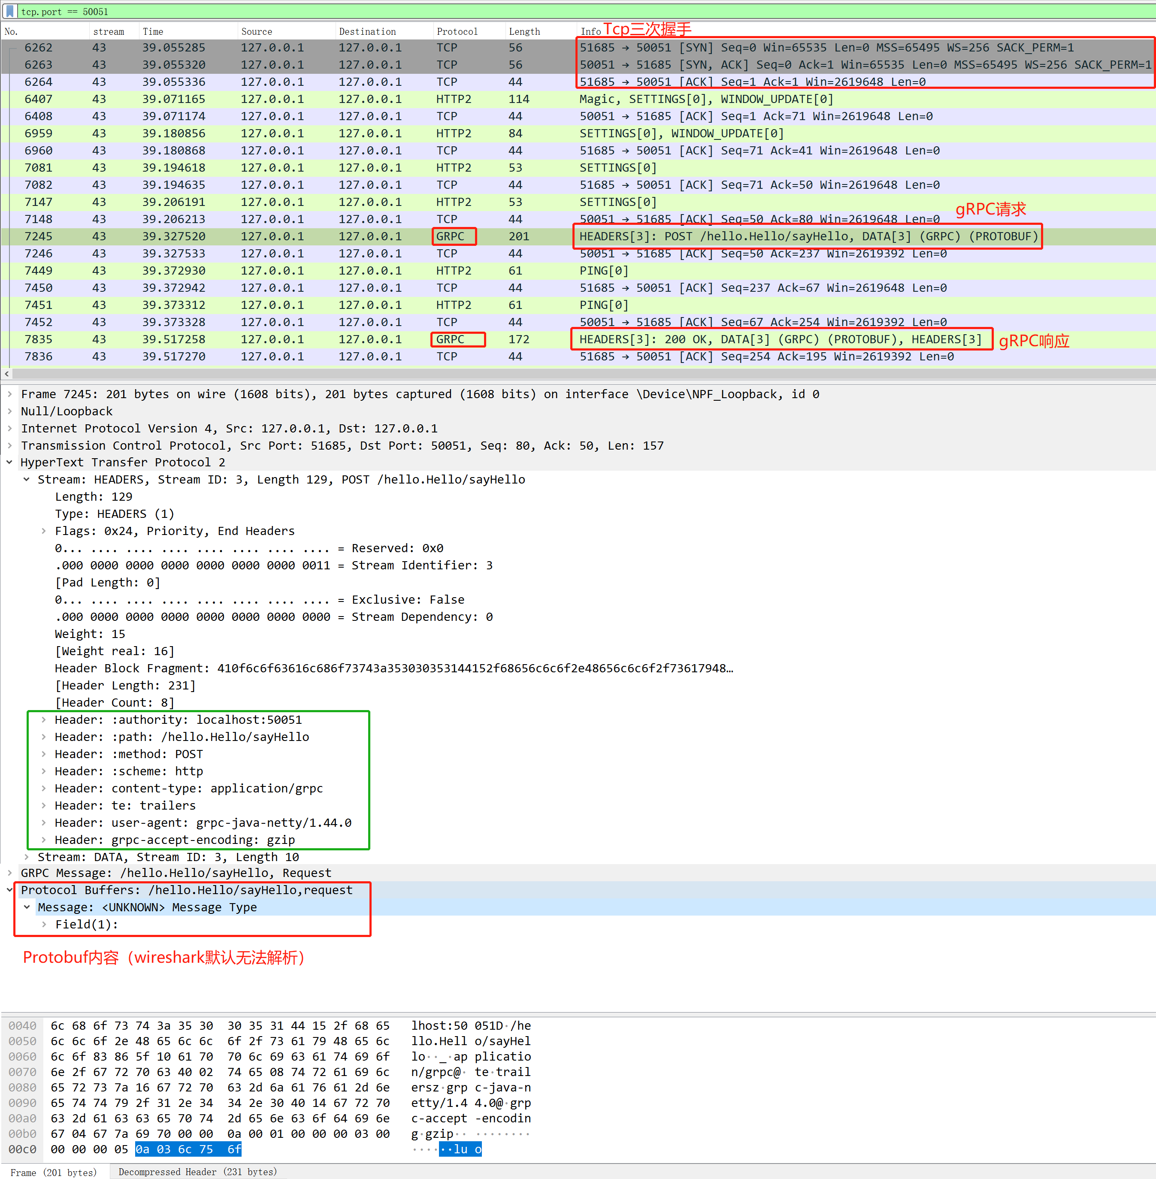Expand the content-type application/grpc header
This screenshot has height=1179, width=1156.
(44, 789)
